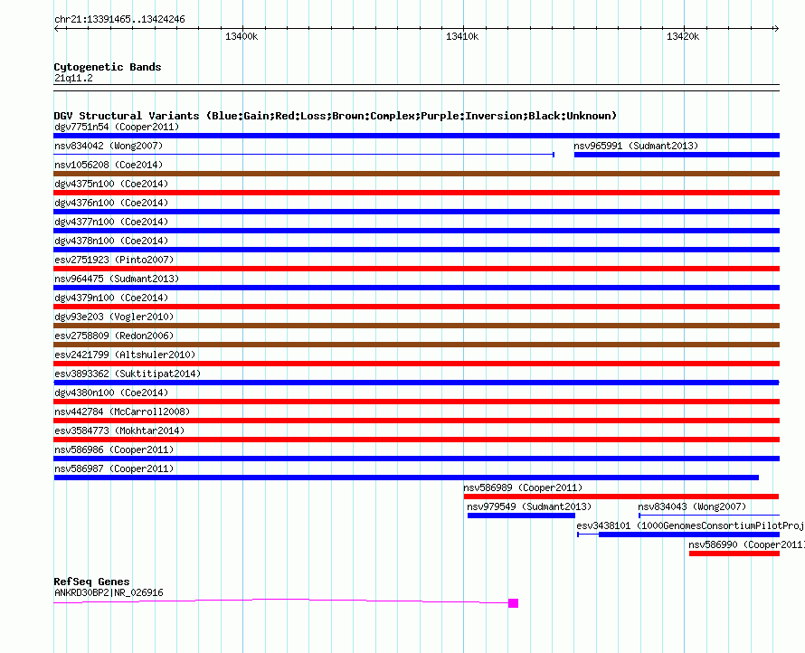Open the dgv4378n100 (Coe2014) label
Image resolution: width=805 pixels, height=653 pixels.
pyautogui.click(x=111, y=241)
